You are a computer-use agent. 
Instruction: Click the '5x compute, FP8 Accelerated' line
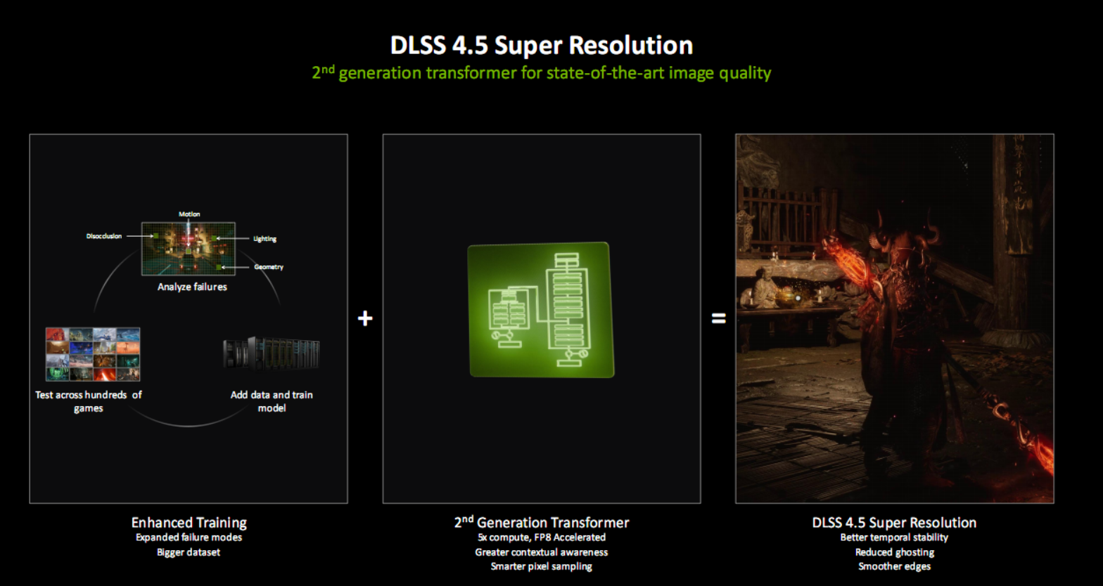[541, 538]
